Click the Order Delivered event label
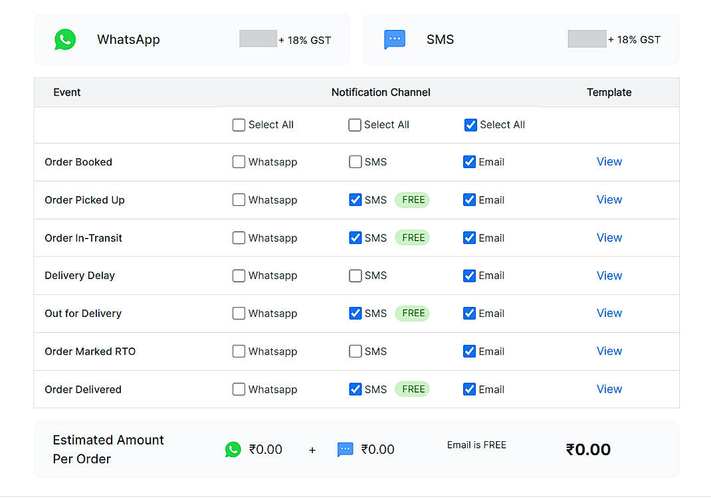This screenshot has height=499, width=711. pos(83,390)
